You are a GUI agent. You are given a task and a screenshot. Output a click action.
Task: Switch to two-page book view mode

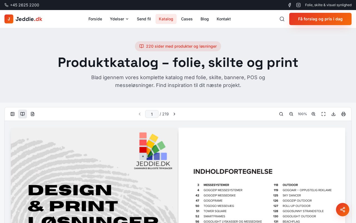[23, 114]
